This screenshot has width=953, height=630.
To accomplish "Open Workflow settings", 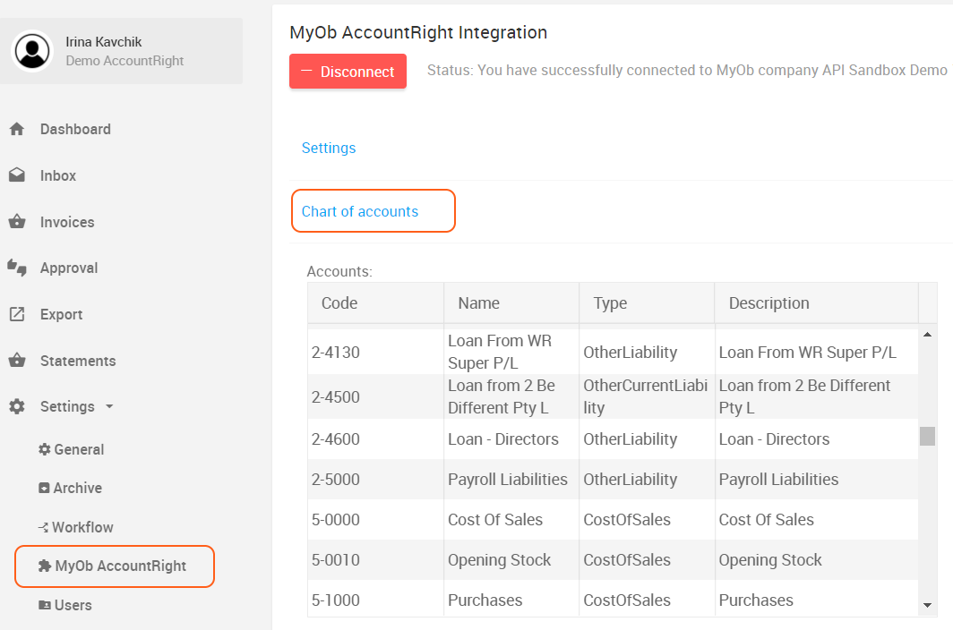I will click(82, 527).
